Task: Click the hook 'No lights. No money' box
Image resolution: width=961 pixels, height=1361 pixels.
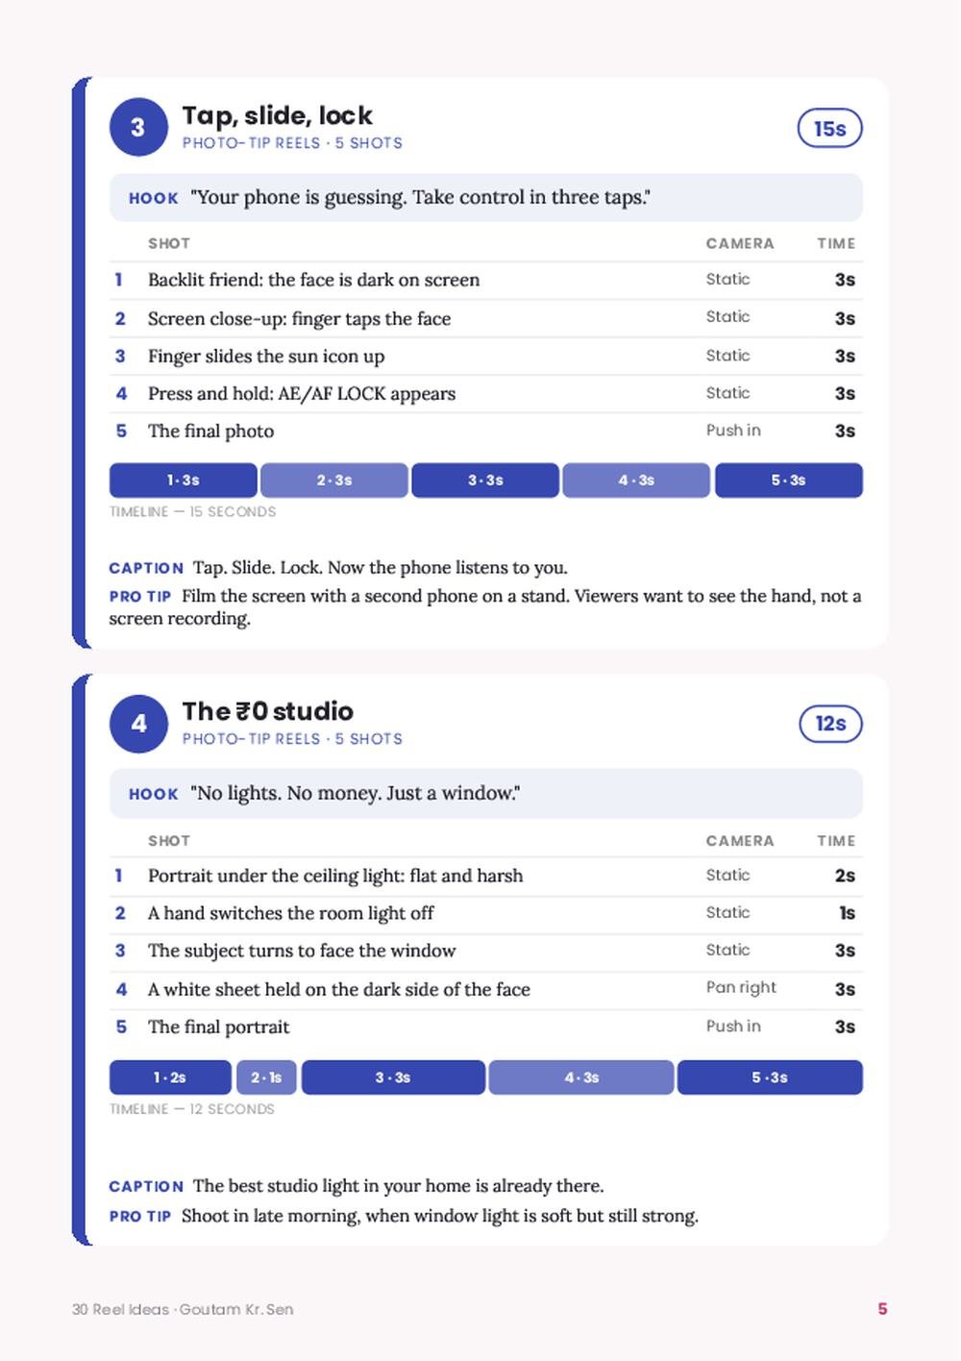Action: point(485,794)
